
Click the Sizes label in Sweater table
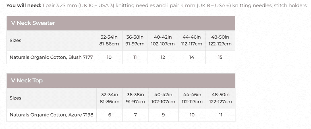coord(15,40)
